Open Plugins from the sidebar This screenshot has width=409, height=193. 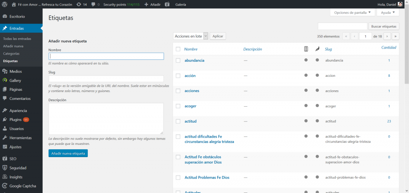[x=16, y=119]
